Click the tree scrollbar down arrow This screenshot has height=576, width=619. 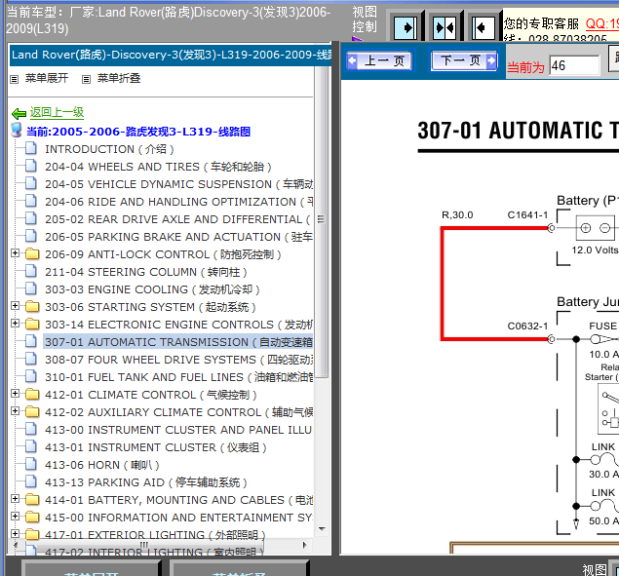[322, 529]
